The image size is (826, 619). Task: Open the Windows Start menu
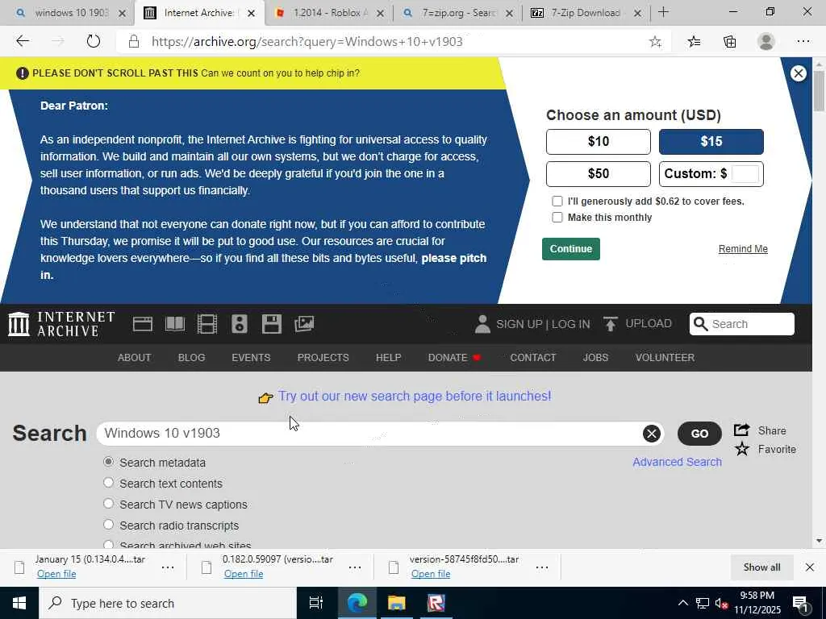19,603
